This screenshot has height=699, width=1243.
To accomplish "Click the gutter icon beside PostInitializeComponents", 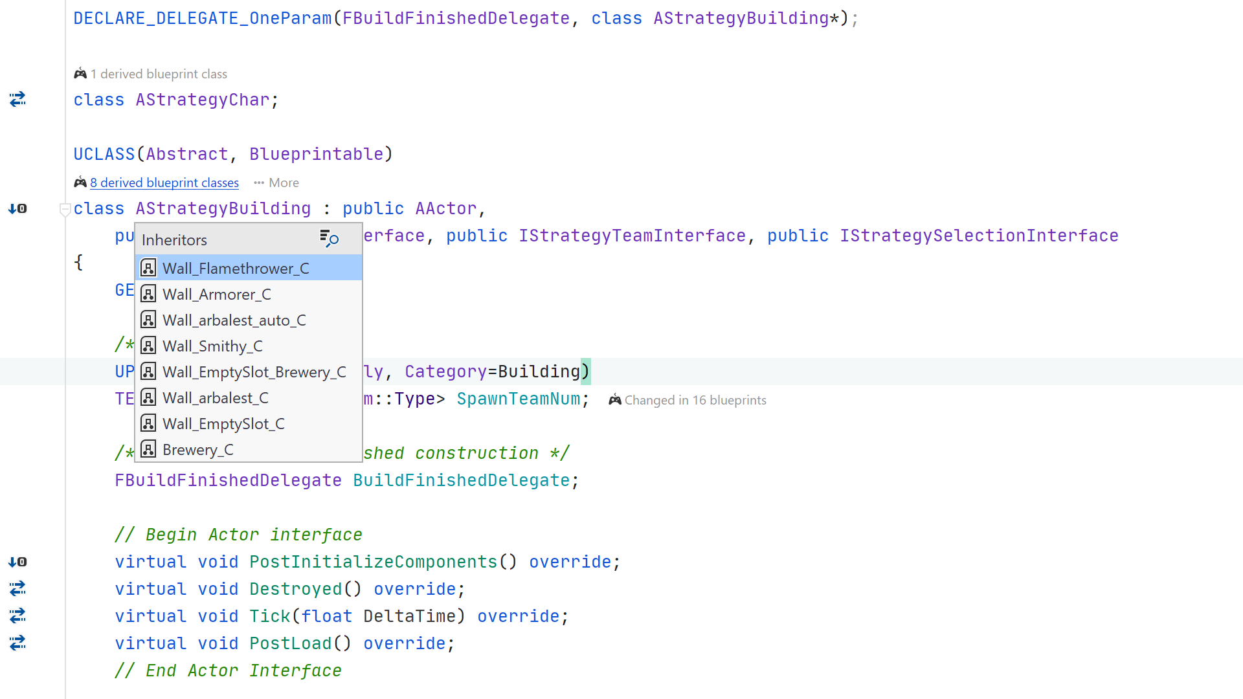I will point(17,562).
